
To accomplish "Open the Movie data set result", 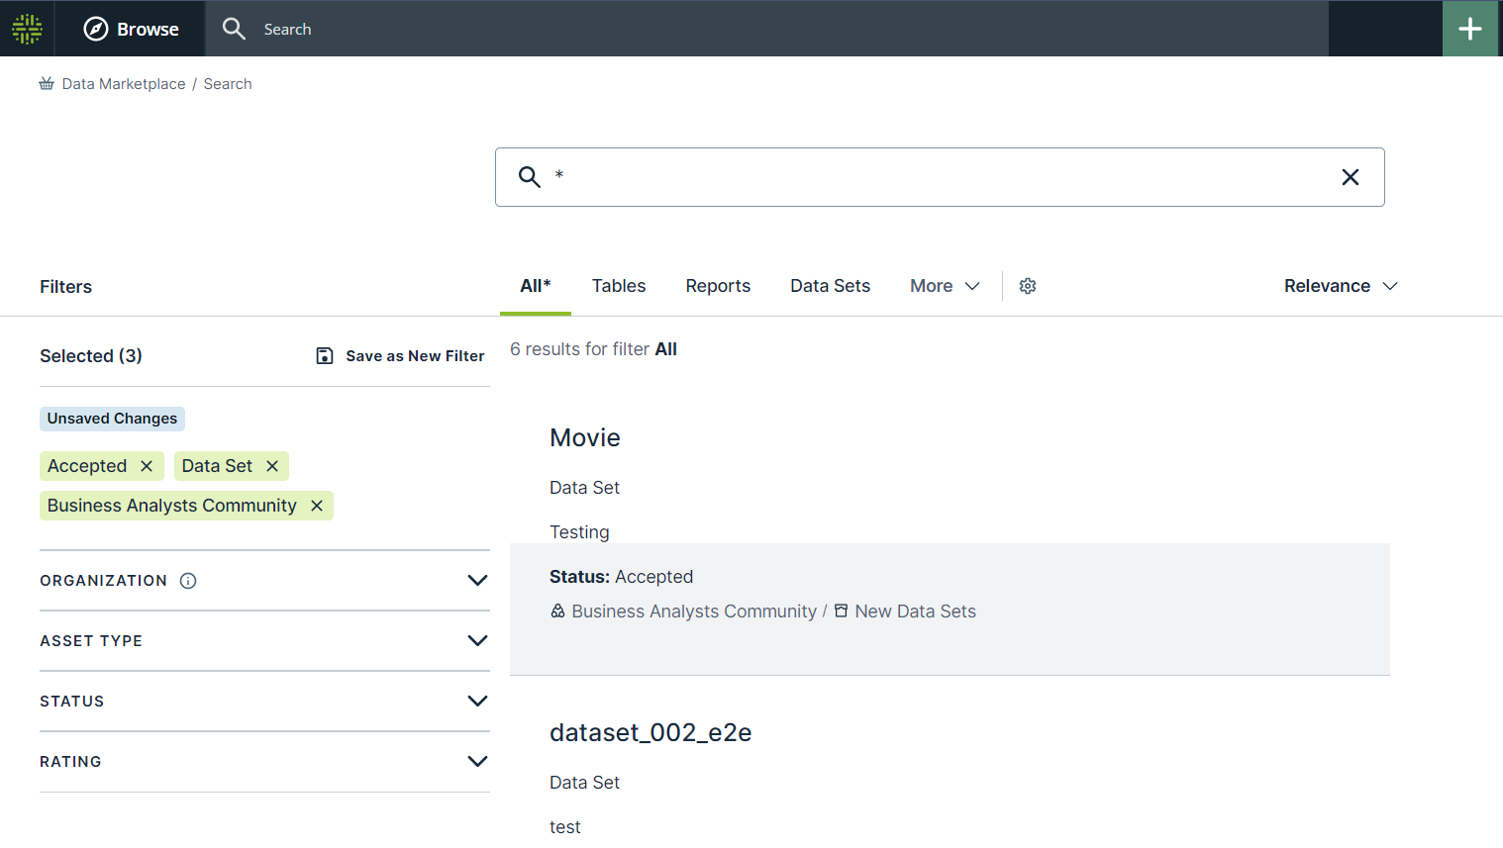I will (x=585, y=437).
